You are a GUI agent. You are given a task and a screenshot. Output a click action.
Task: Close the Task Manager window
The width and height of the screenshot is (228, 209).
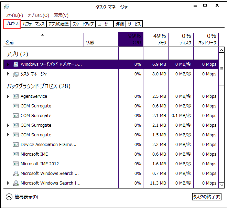(x=217, y=5)
